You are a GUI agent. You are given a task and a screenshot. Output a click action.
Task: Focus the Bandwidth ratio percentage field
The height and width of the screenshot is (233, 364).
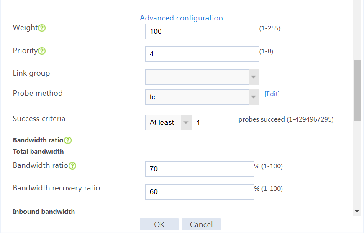pos(200,169)
